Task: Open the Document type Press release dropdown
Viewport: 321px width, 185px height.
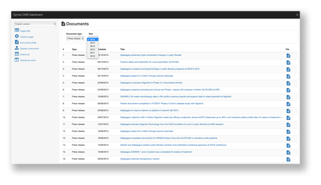Action: tap(75, 39)
